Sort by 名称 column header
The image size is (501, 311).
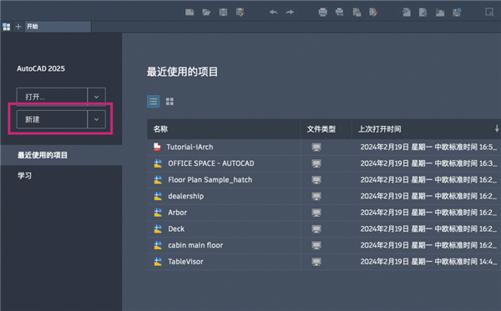click(x=224, y=129)
